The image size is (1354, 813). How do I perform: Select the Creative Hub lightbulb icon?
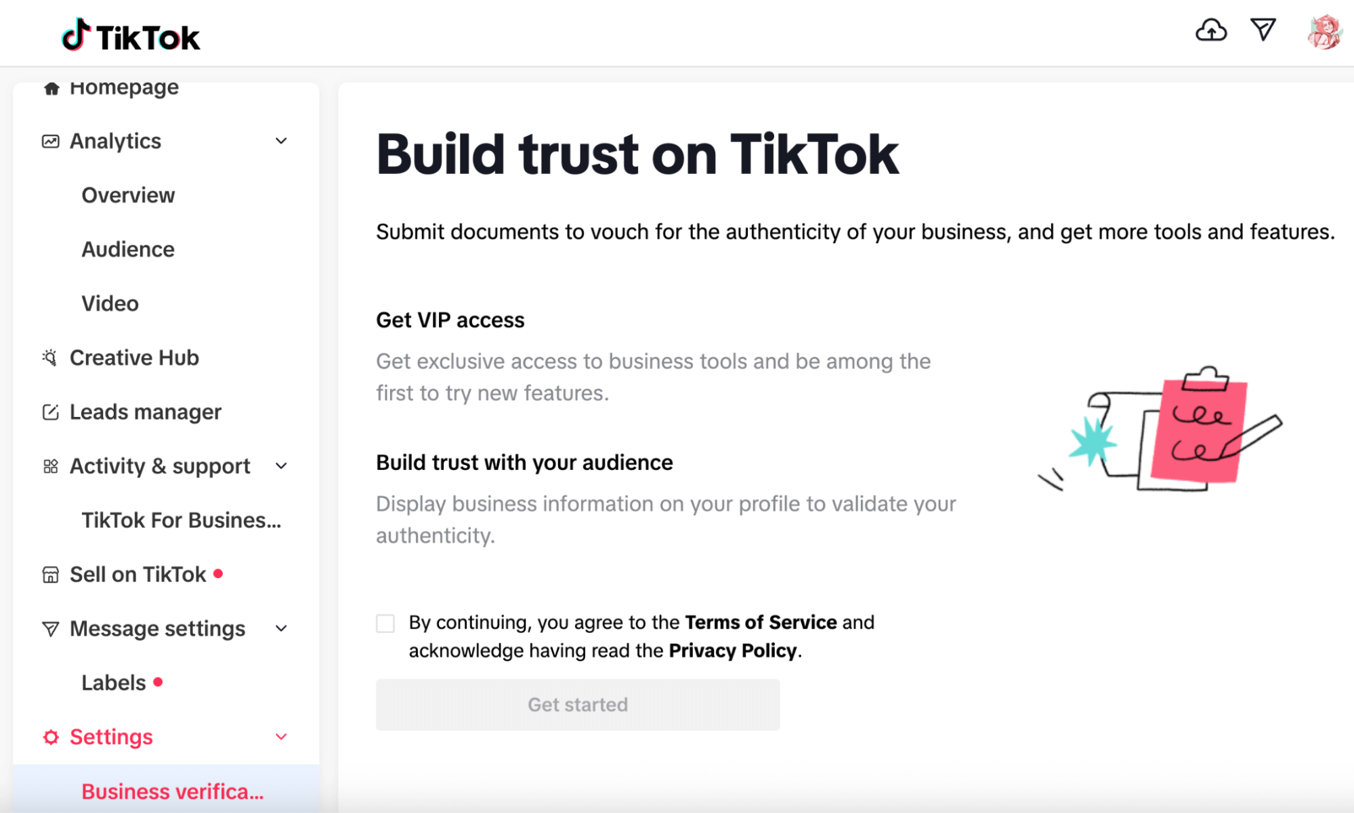coord(49,357)
